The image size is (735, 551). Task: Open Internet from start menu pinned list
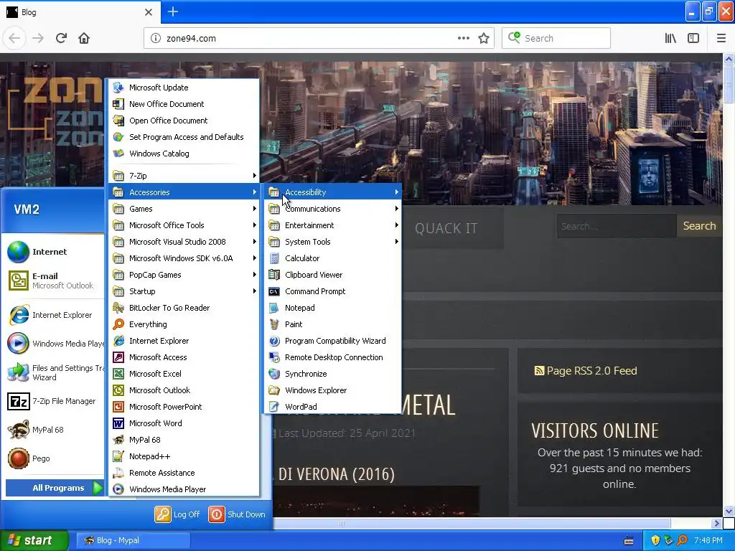(54, 252)
